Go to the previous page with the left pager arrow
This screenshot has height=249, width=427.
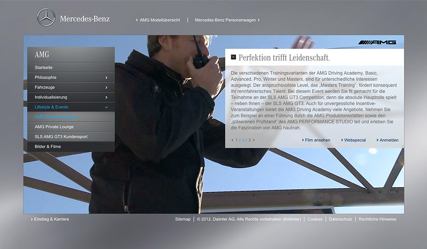(x=232, y=140)
